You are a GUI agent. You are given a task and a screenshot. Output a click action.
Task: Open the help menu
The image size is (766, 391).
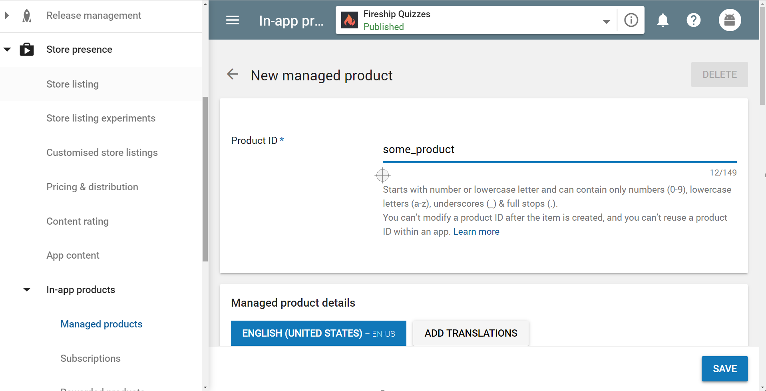[x=693, y=20]
